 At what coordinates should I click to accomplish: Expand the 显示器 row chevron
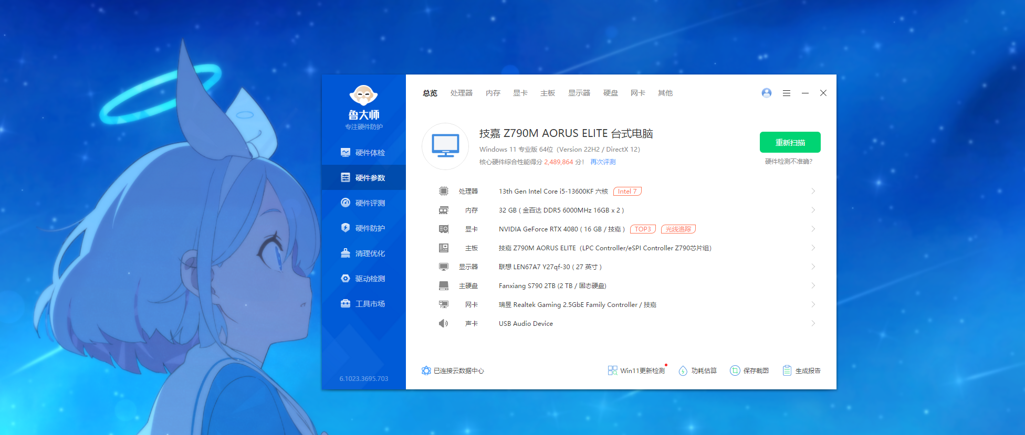(813, 267)
